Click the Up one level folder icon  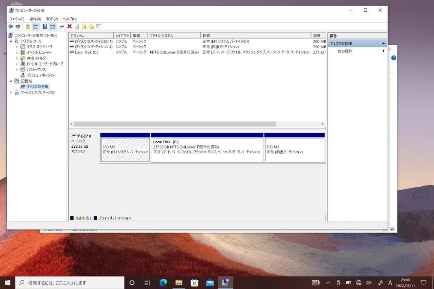pyautogui.click(x=28, y=26)
